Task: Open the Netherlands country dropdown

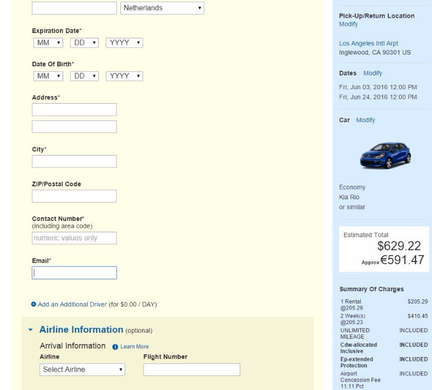Action: [x=162, y=8]
